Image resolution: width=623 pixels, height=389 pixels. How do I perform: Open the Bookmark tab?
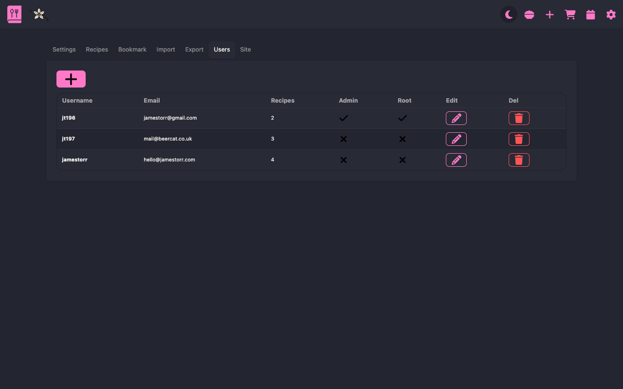click(x=132, y=50)
